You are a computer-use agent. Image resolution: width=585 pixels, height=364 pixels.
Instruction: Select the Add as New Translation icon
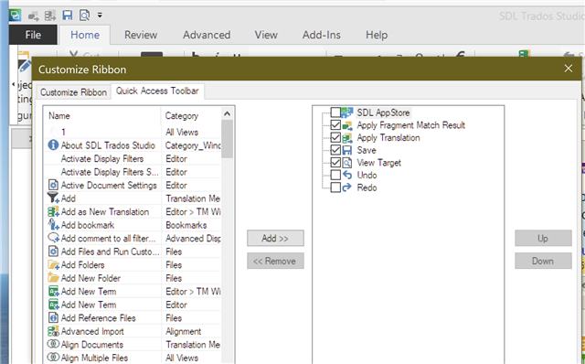[x=53, y=211]
